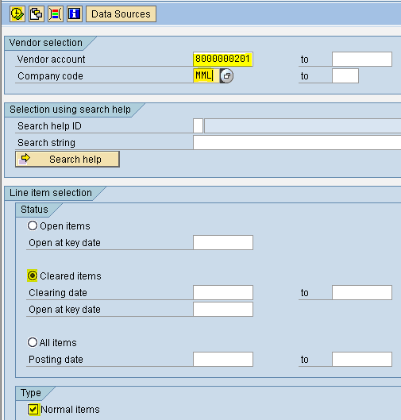
Task: Click the Clearing date label
Action: click(58, 293)
